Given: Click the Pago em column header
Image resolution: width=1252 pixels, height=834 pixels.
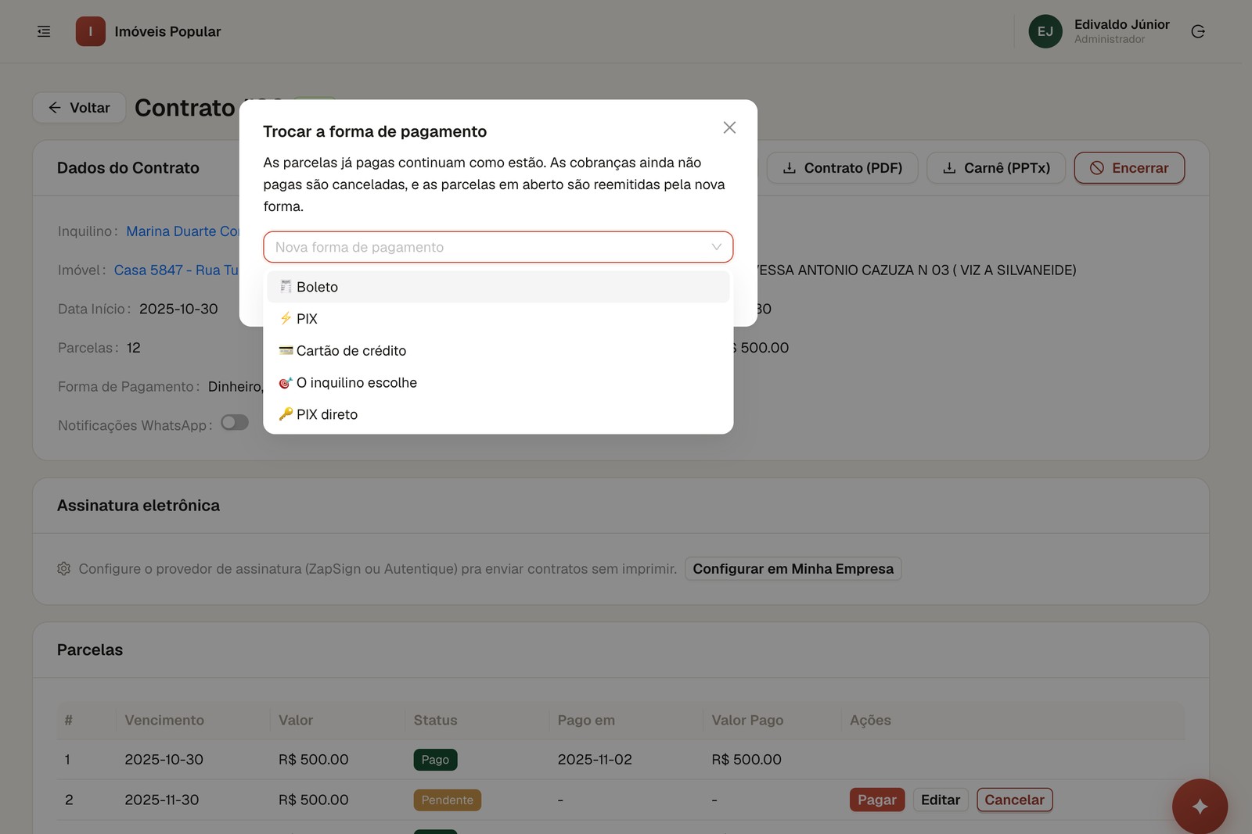Looking at the screenshot, I should coord(586,720).
